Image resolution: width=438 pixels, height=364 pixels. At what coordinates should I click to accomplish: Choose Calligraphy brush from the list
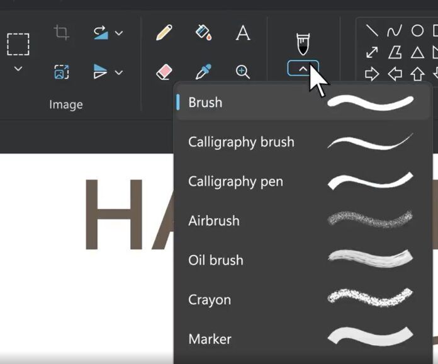tap(241, 142)
